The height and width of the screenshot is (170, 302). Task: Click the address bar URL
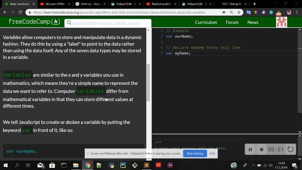click(119, 12)
